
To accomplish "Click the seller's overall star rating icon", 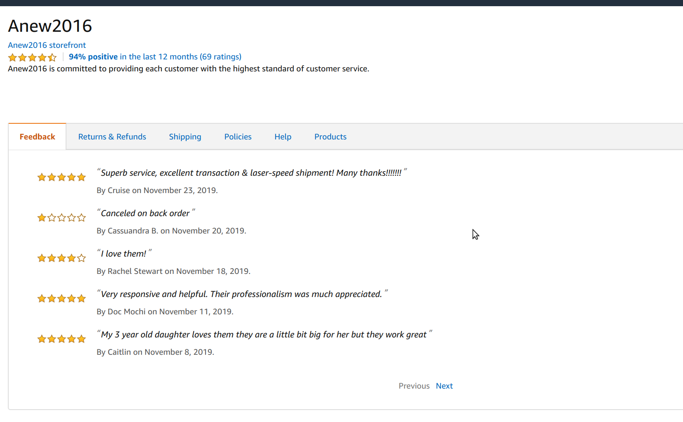I will click(32, 57).
